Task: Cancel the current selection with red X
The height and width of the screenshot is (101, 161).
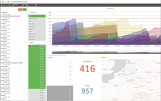Action: (x=20, y=10)
